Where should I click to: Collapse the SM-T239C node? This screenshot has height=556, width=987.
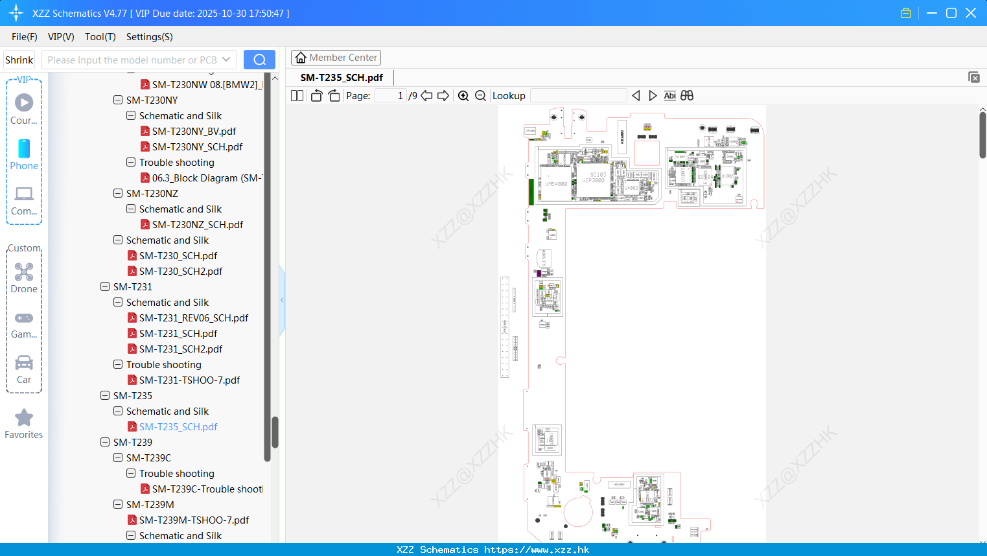(x=118, y=458)
